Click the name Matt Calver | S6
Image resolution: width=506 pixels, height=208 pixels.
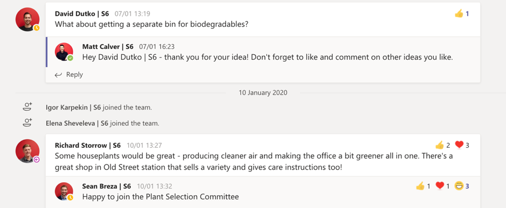[108, 47]
